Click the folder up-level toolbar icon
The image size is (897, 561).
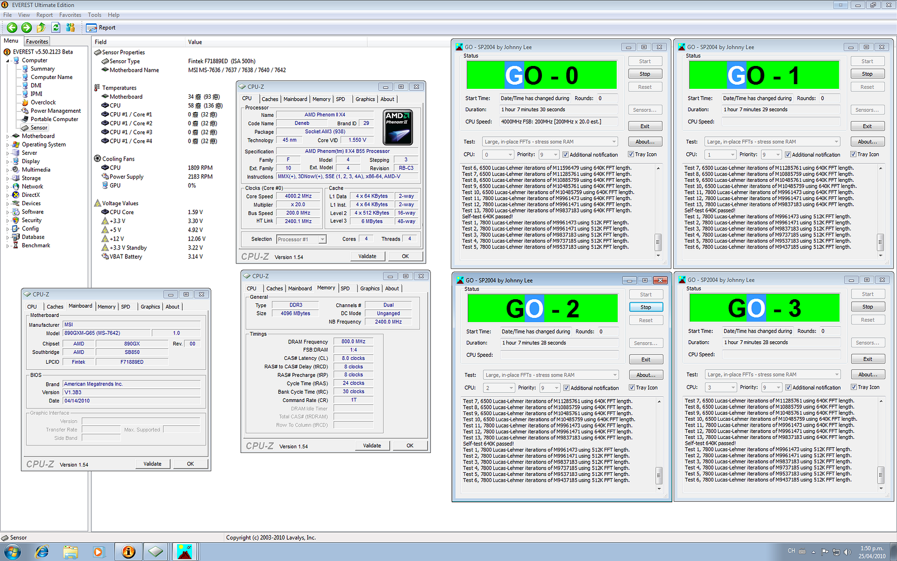click(41, 28)
